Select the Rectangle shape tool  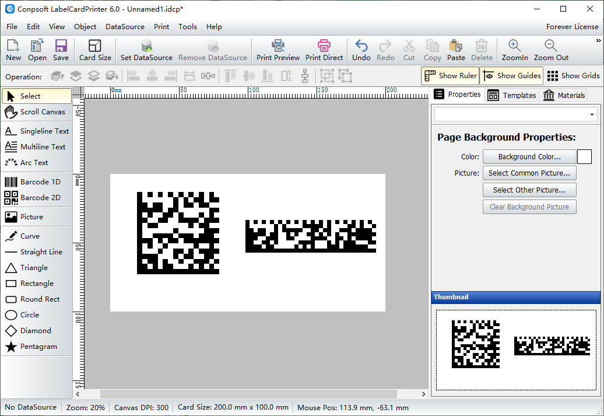coord(37,284)
